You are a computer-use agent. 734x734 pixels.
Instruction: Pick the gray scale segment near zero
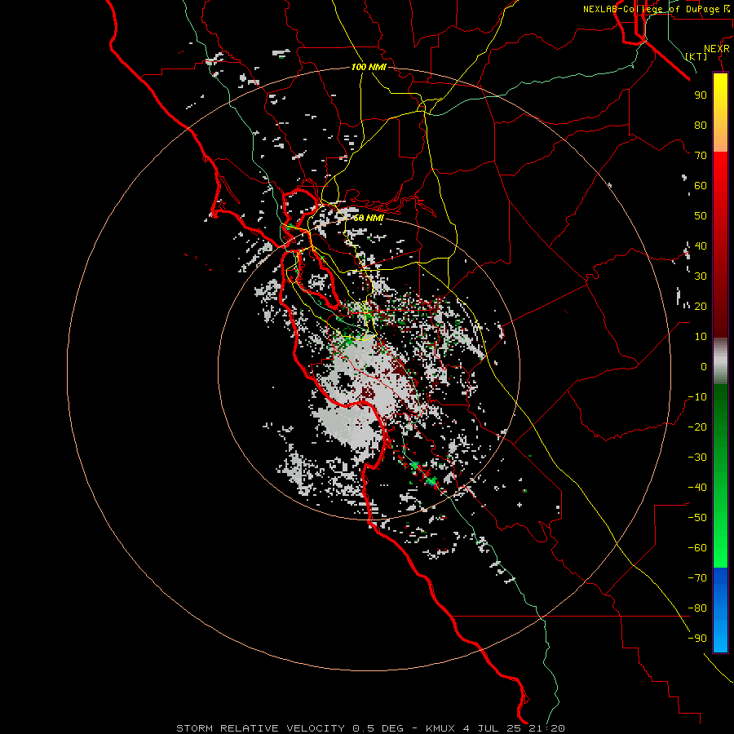(x=720, y=361)
